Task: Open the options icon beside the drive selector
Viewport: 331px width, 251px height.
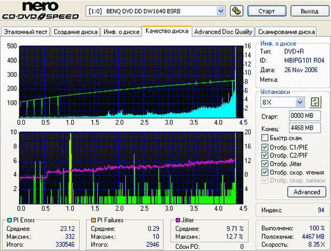Action: [236, 11]
